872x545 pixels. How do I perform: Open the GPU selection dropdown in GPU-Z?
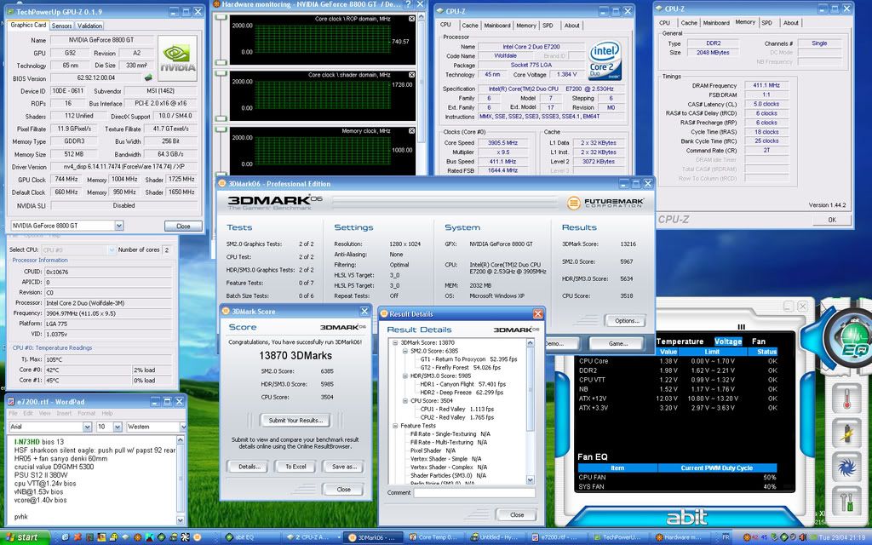pos(118,226)
